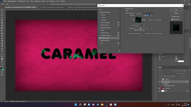191x107 pixels.
Task: Select the Hand tool
Action: (2, 59)
